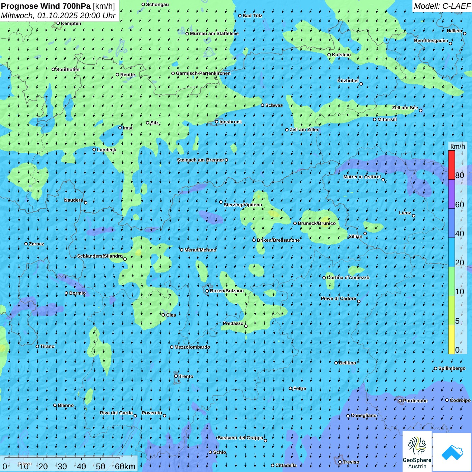472x472 pixels.
Task: Click the Hallein location marker
Action: [465, 33]
